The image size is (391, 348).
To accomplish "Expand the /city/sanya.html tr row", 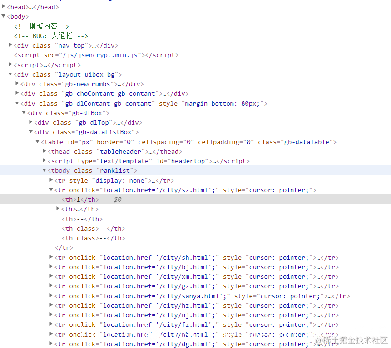I will 51,295.
